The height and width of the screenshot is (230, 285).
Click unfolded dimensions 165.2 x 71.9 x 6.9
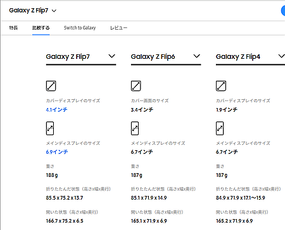click(x=234, y=221)
